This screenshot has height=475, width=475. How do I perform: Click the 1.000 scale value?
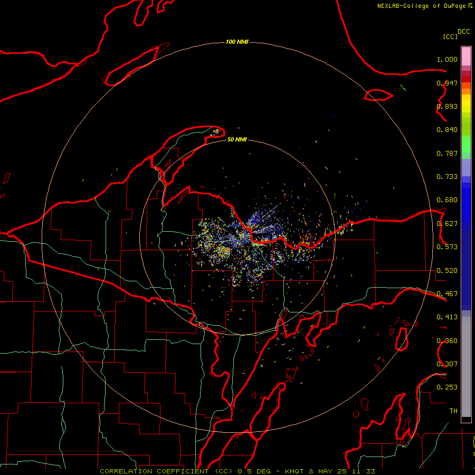point(447,59)
